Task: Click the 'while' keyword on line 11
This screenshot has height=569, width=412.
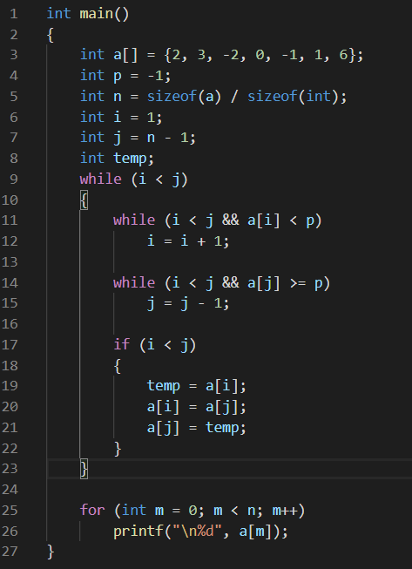Action: point(134,220)
